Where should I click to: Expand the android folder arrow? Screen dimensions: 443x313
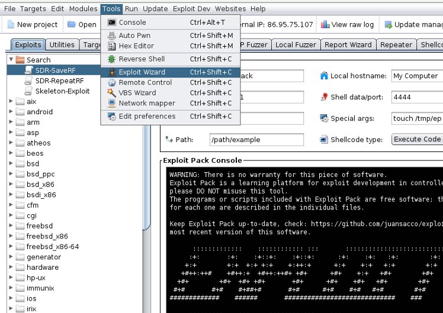(x=11, y=111)
